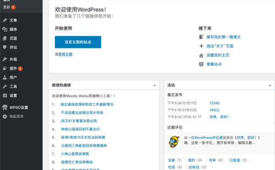Click the 更换主题 link
Image resolution: width=275 pixels, height=170 pixels.
tap(65, 54)
